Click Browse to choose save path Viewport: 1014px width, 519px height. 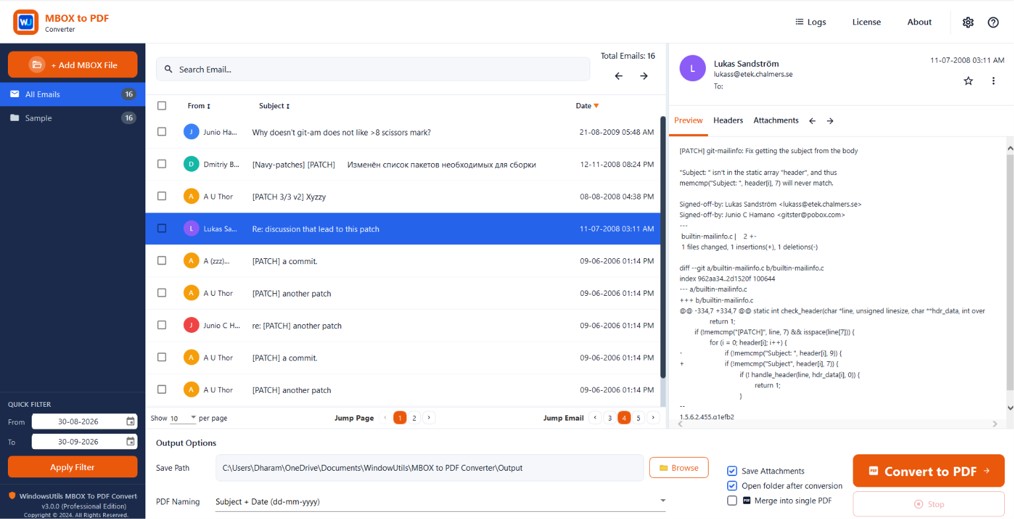point(679,468)
